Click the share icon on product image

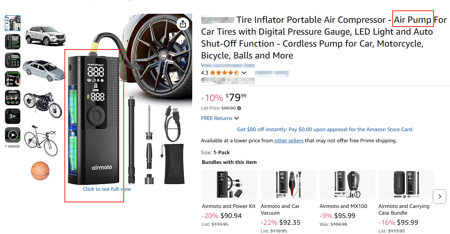[x=183, y=24]
